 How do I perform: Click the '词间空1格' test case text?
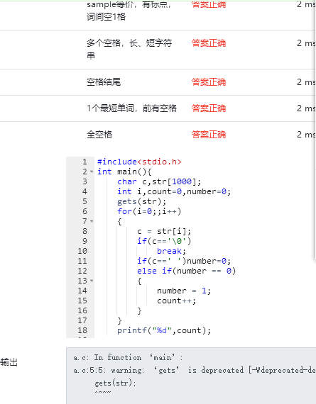coord(106,17)
